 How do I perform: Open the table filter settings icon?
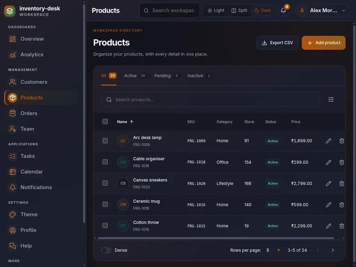click(x=331, y=99)
